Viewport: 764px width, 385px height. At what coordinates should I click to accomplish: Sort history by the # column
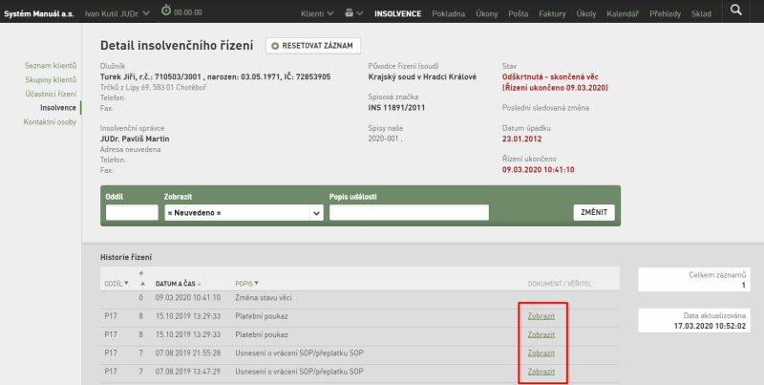[x=142, y=278]
